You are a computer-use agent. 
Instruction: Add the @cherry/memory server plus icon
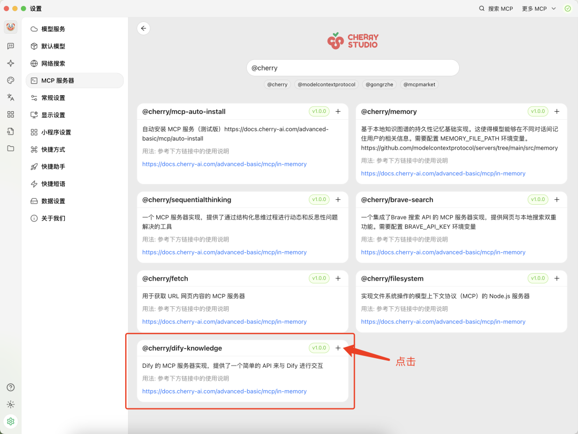(x=557, y=111)
